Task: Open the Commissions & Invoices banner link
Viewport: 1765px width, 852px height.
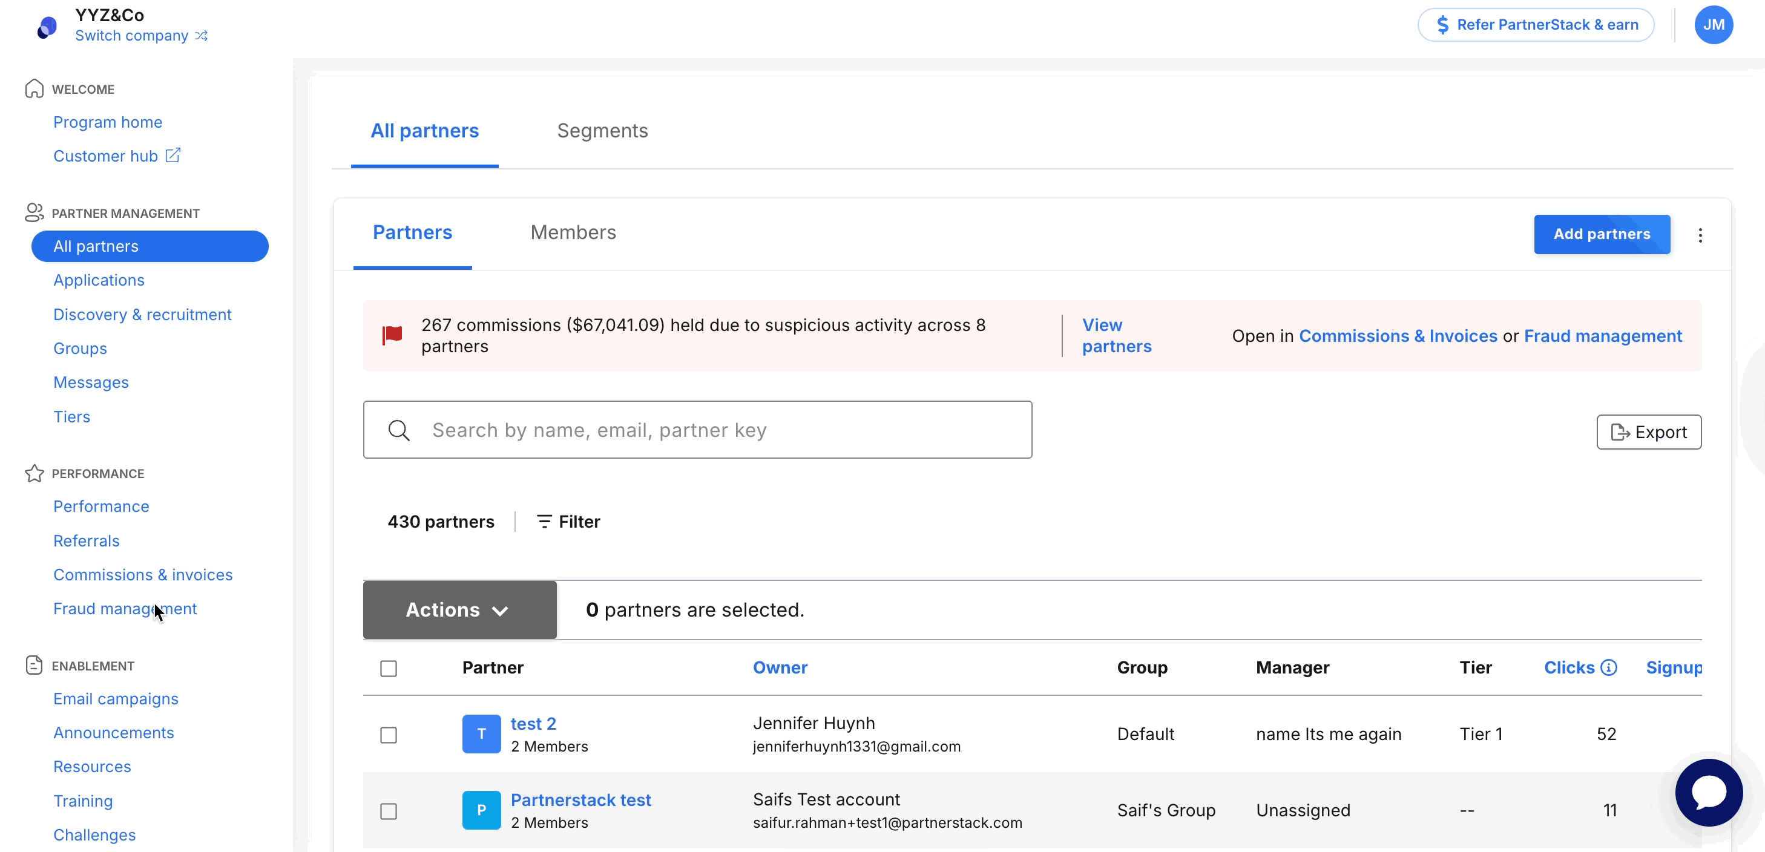Action: click(x=1398, y=336)
